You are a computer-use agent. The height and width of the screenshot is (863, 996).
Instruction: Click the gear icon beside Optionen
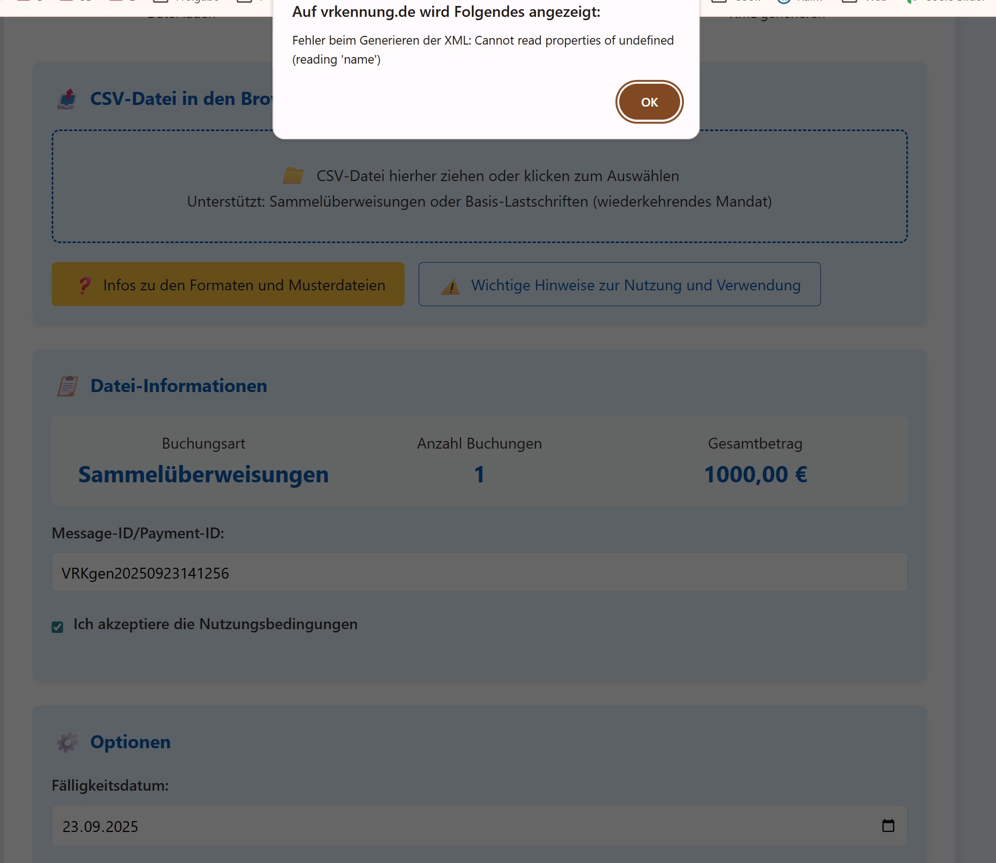[x=67, y=742]
